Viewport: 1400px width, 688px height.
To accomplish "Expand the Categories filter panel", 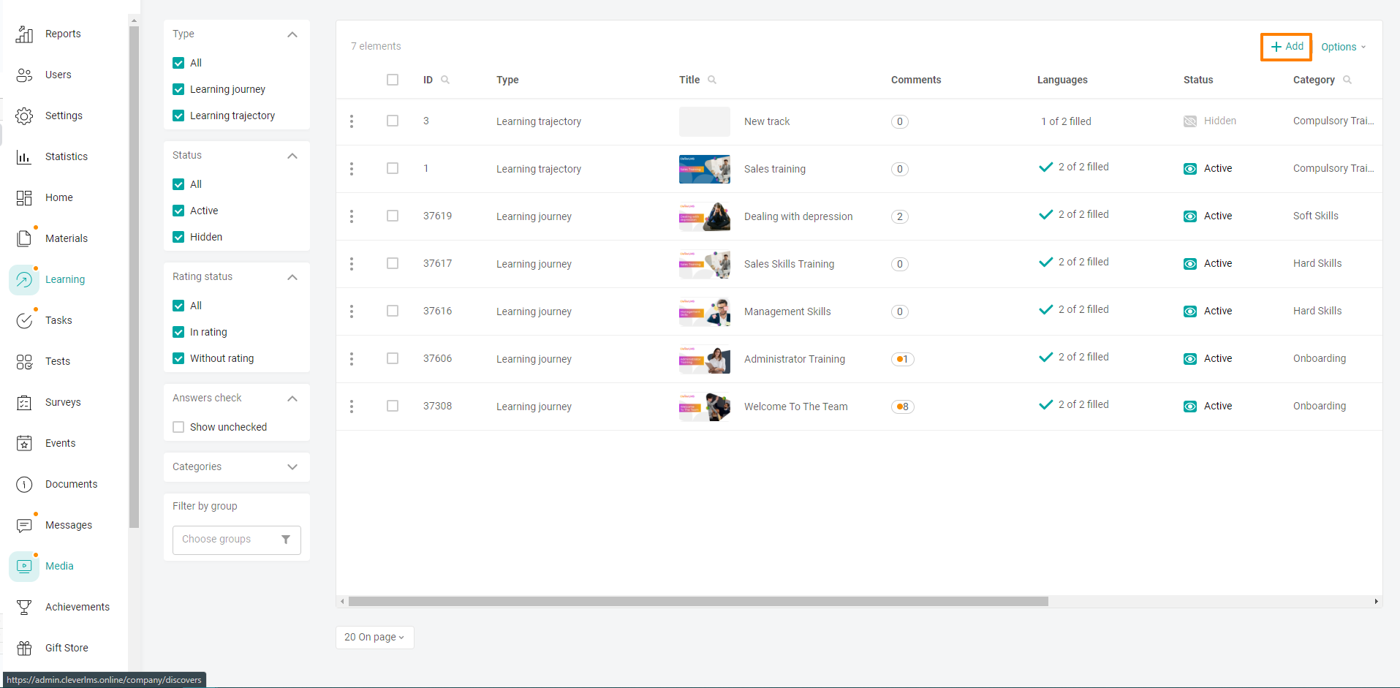I will (292, 467).
